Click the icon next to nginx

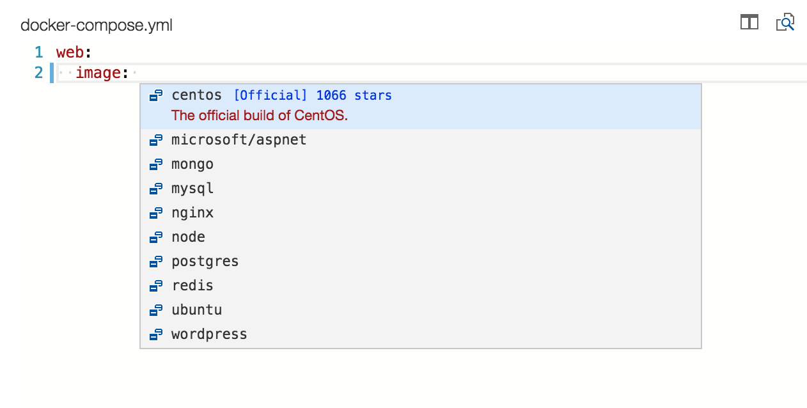pos(155,213)
